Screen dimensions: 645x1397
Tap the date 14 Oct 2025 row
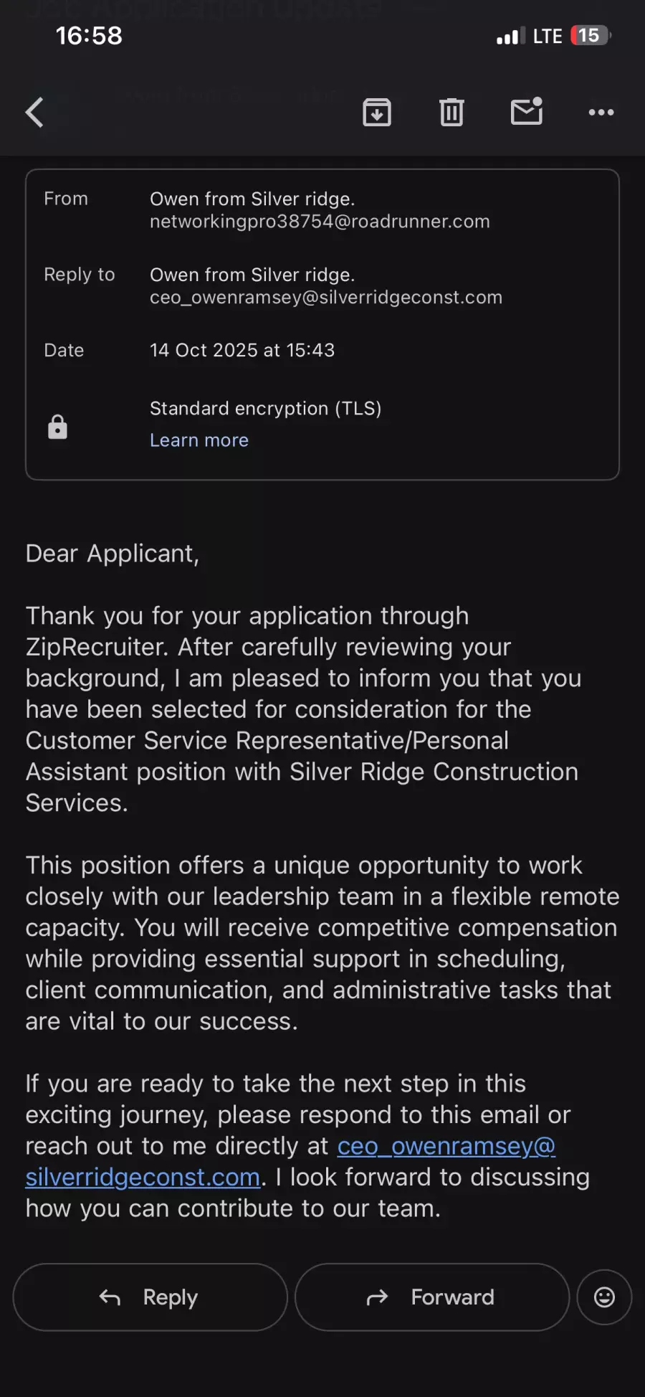[242, 351]
